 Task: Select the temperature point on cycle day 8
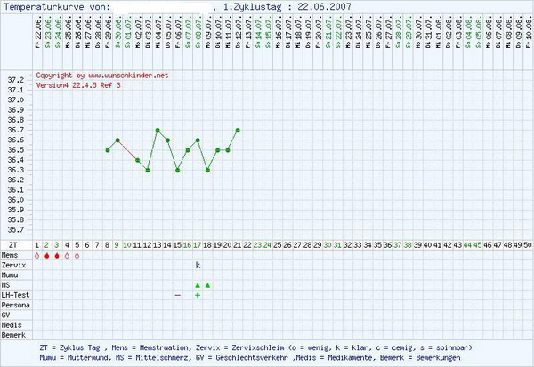[108, 150]
